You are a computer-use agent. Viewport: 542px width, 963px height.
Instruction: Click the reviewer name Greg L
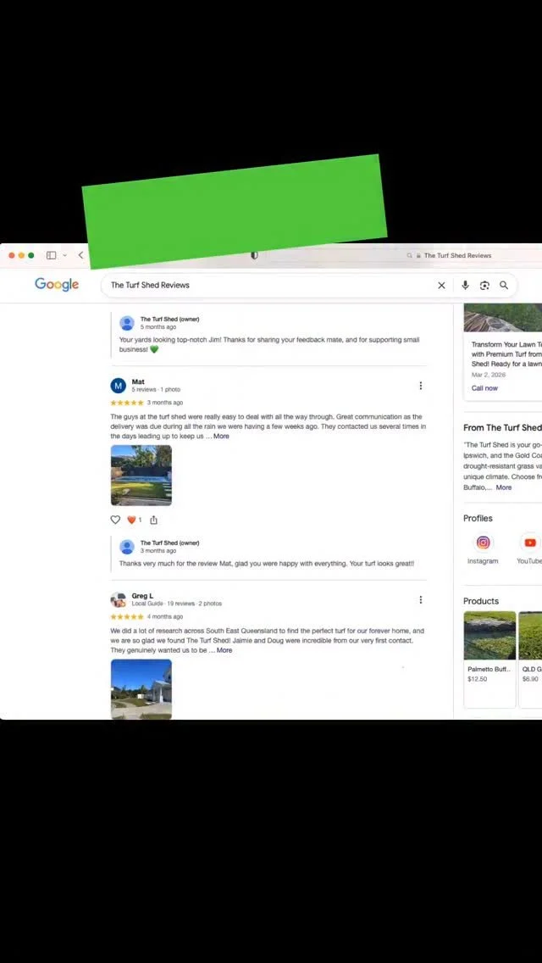coord(142,596)
